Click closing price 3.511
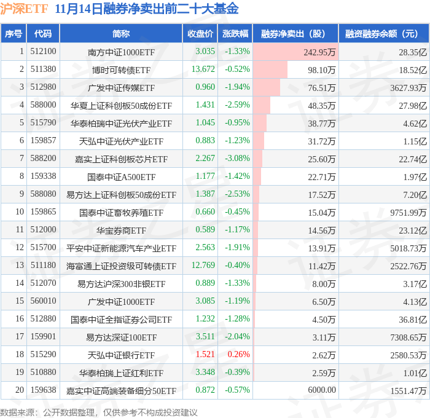Image resolution: width=430 pixels, height=418 pixels. (205, 337)
